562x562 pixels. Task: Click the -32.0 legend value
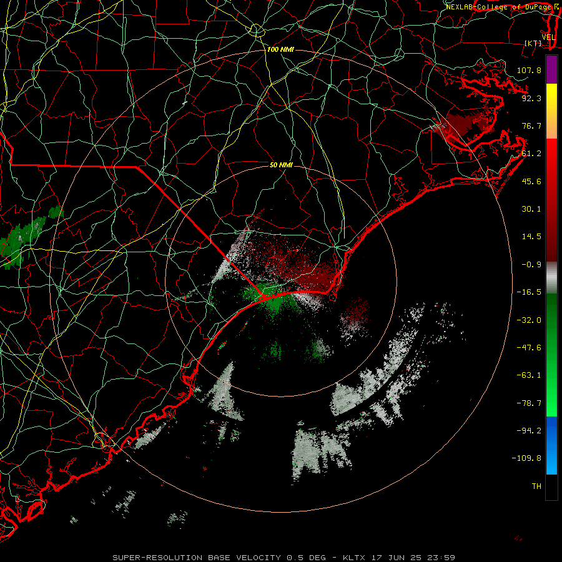(529, 320)
